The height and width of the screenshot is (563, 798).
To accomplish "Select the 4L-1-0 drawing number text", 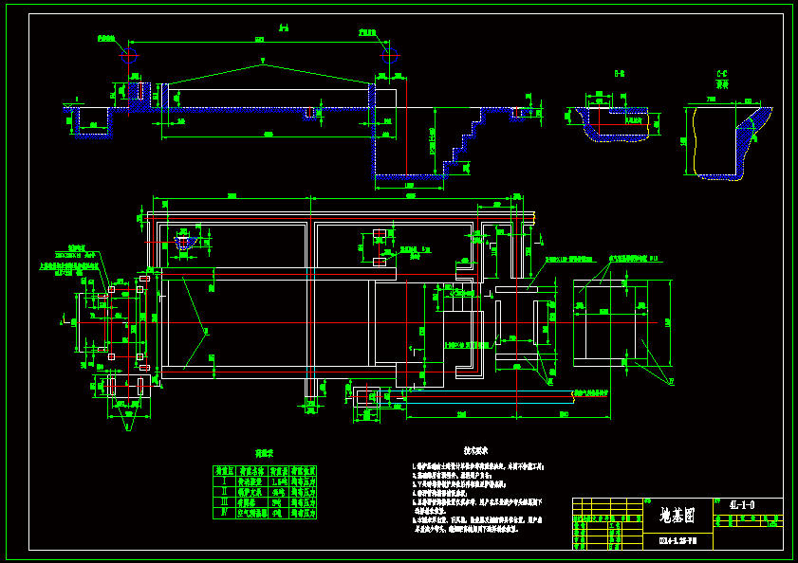I will coord(742,505).
